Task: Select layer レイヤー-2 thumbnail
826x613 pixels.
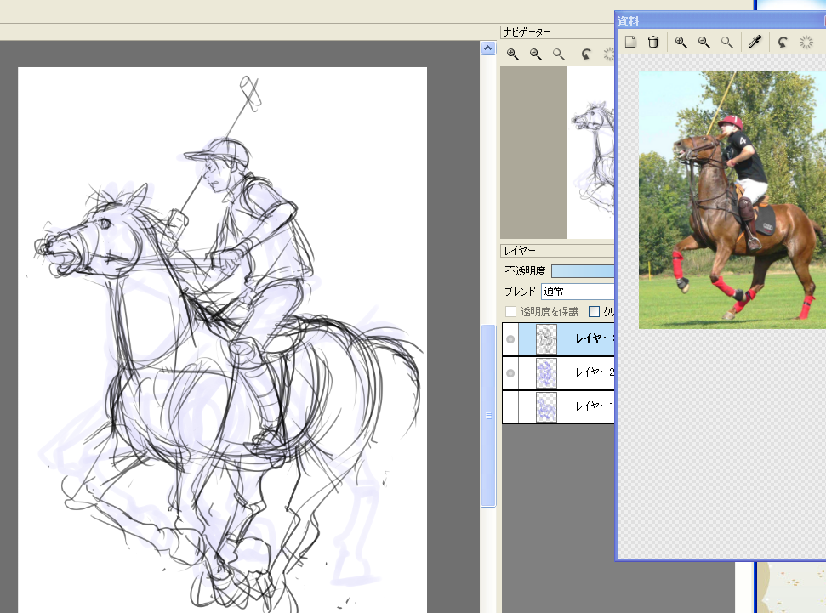Action: [x=546, y=373]
